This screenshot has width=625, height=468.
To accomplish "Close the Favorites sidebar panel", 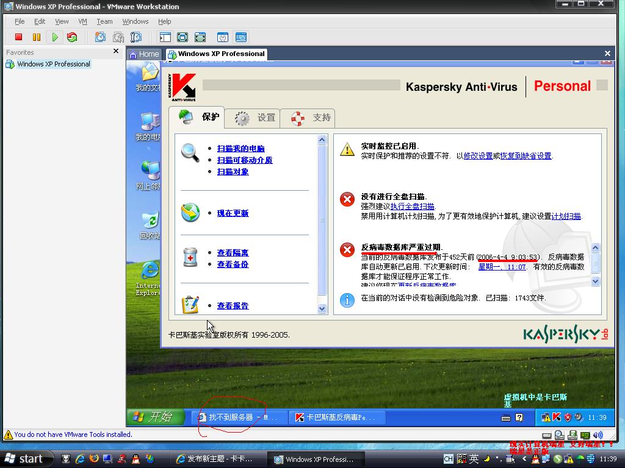I will pyautogui.click(x=116, y=51).
